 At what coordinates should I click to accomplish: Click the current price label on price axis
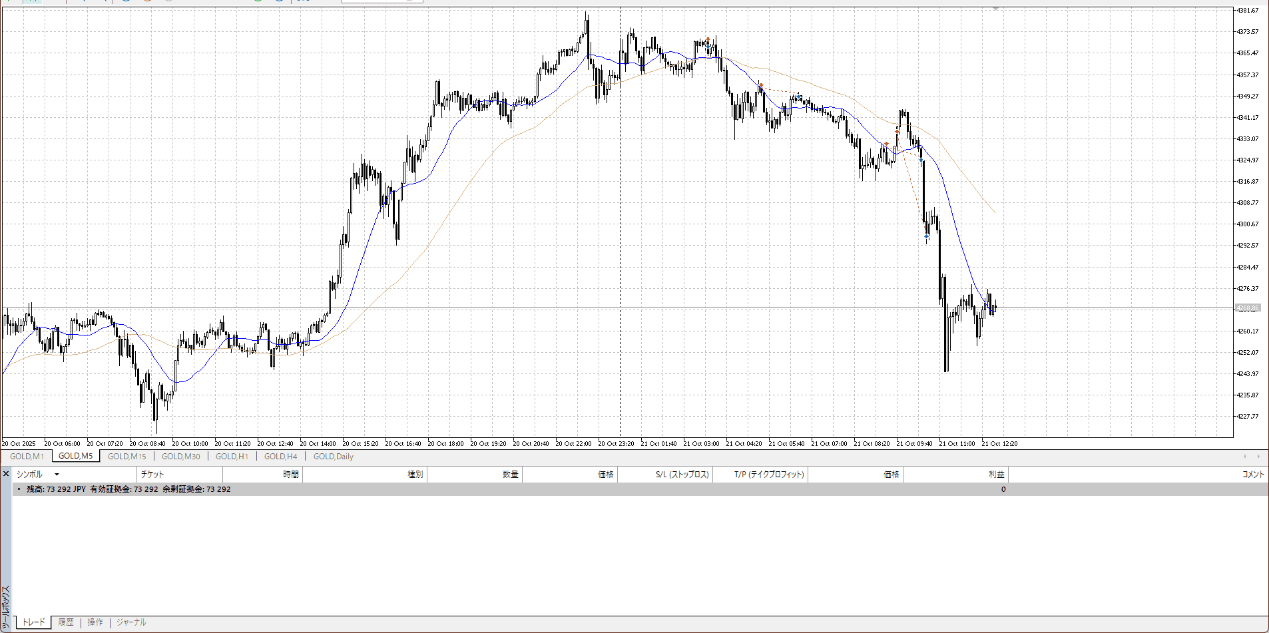(x=1247, y=308)
